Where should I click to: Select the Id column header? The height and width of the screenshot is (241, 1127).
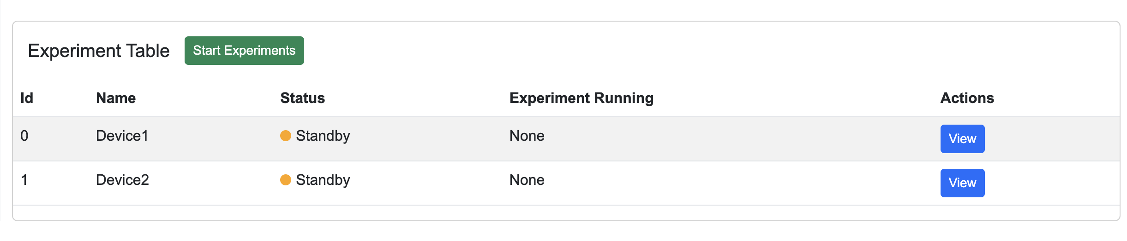[x=27, y=98]
